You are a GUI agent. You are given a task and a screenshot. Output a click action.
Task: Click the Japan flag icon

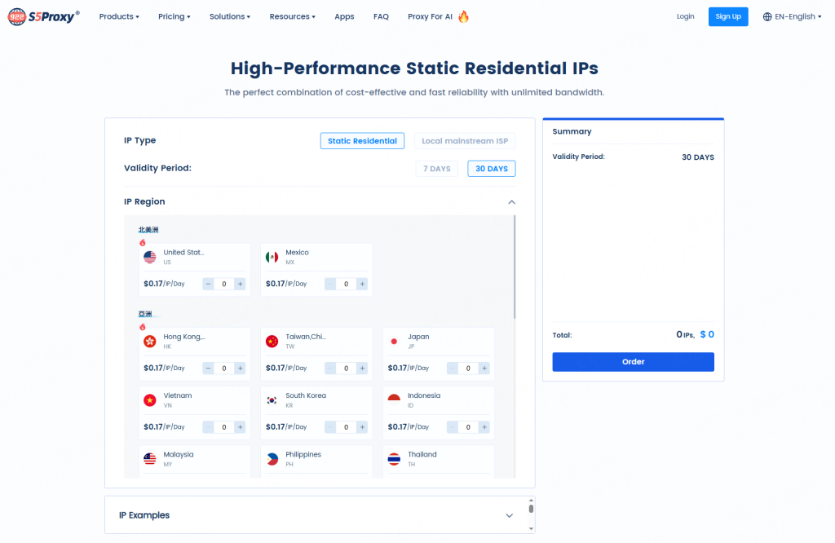click(x=395, y=342)
